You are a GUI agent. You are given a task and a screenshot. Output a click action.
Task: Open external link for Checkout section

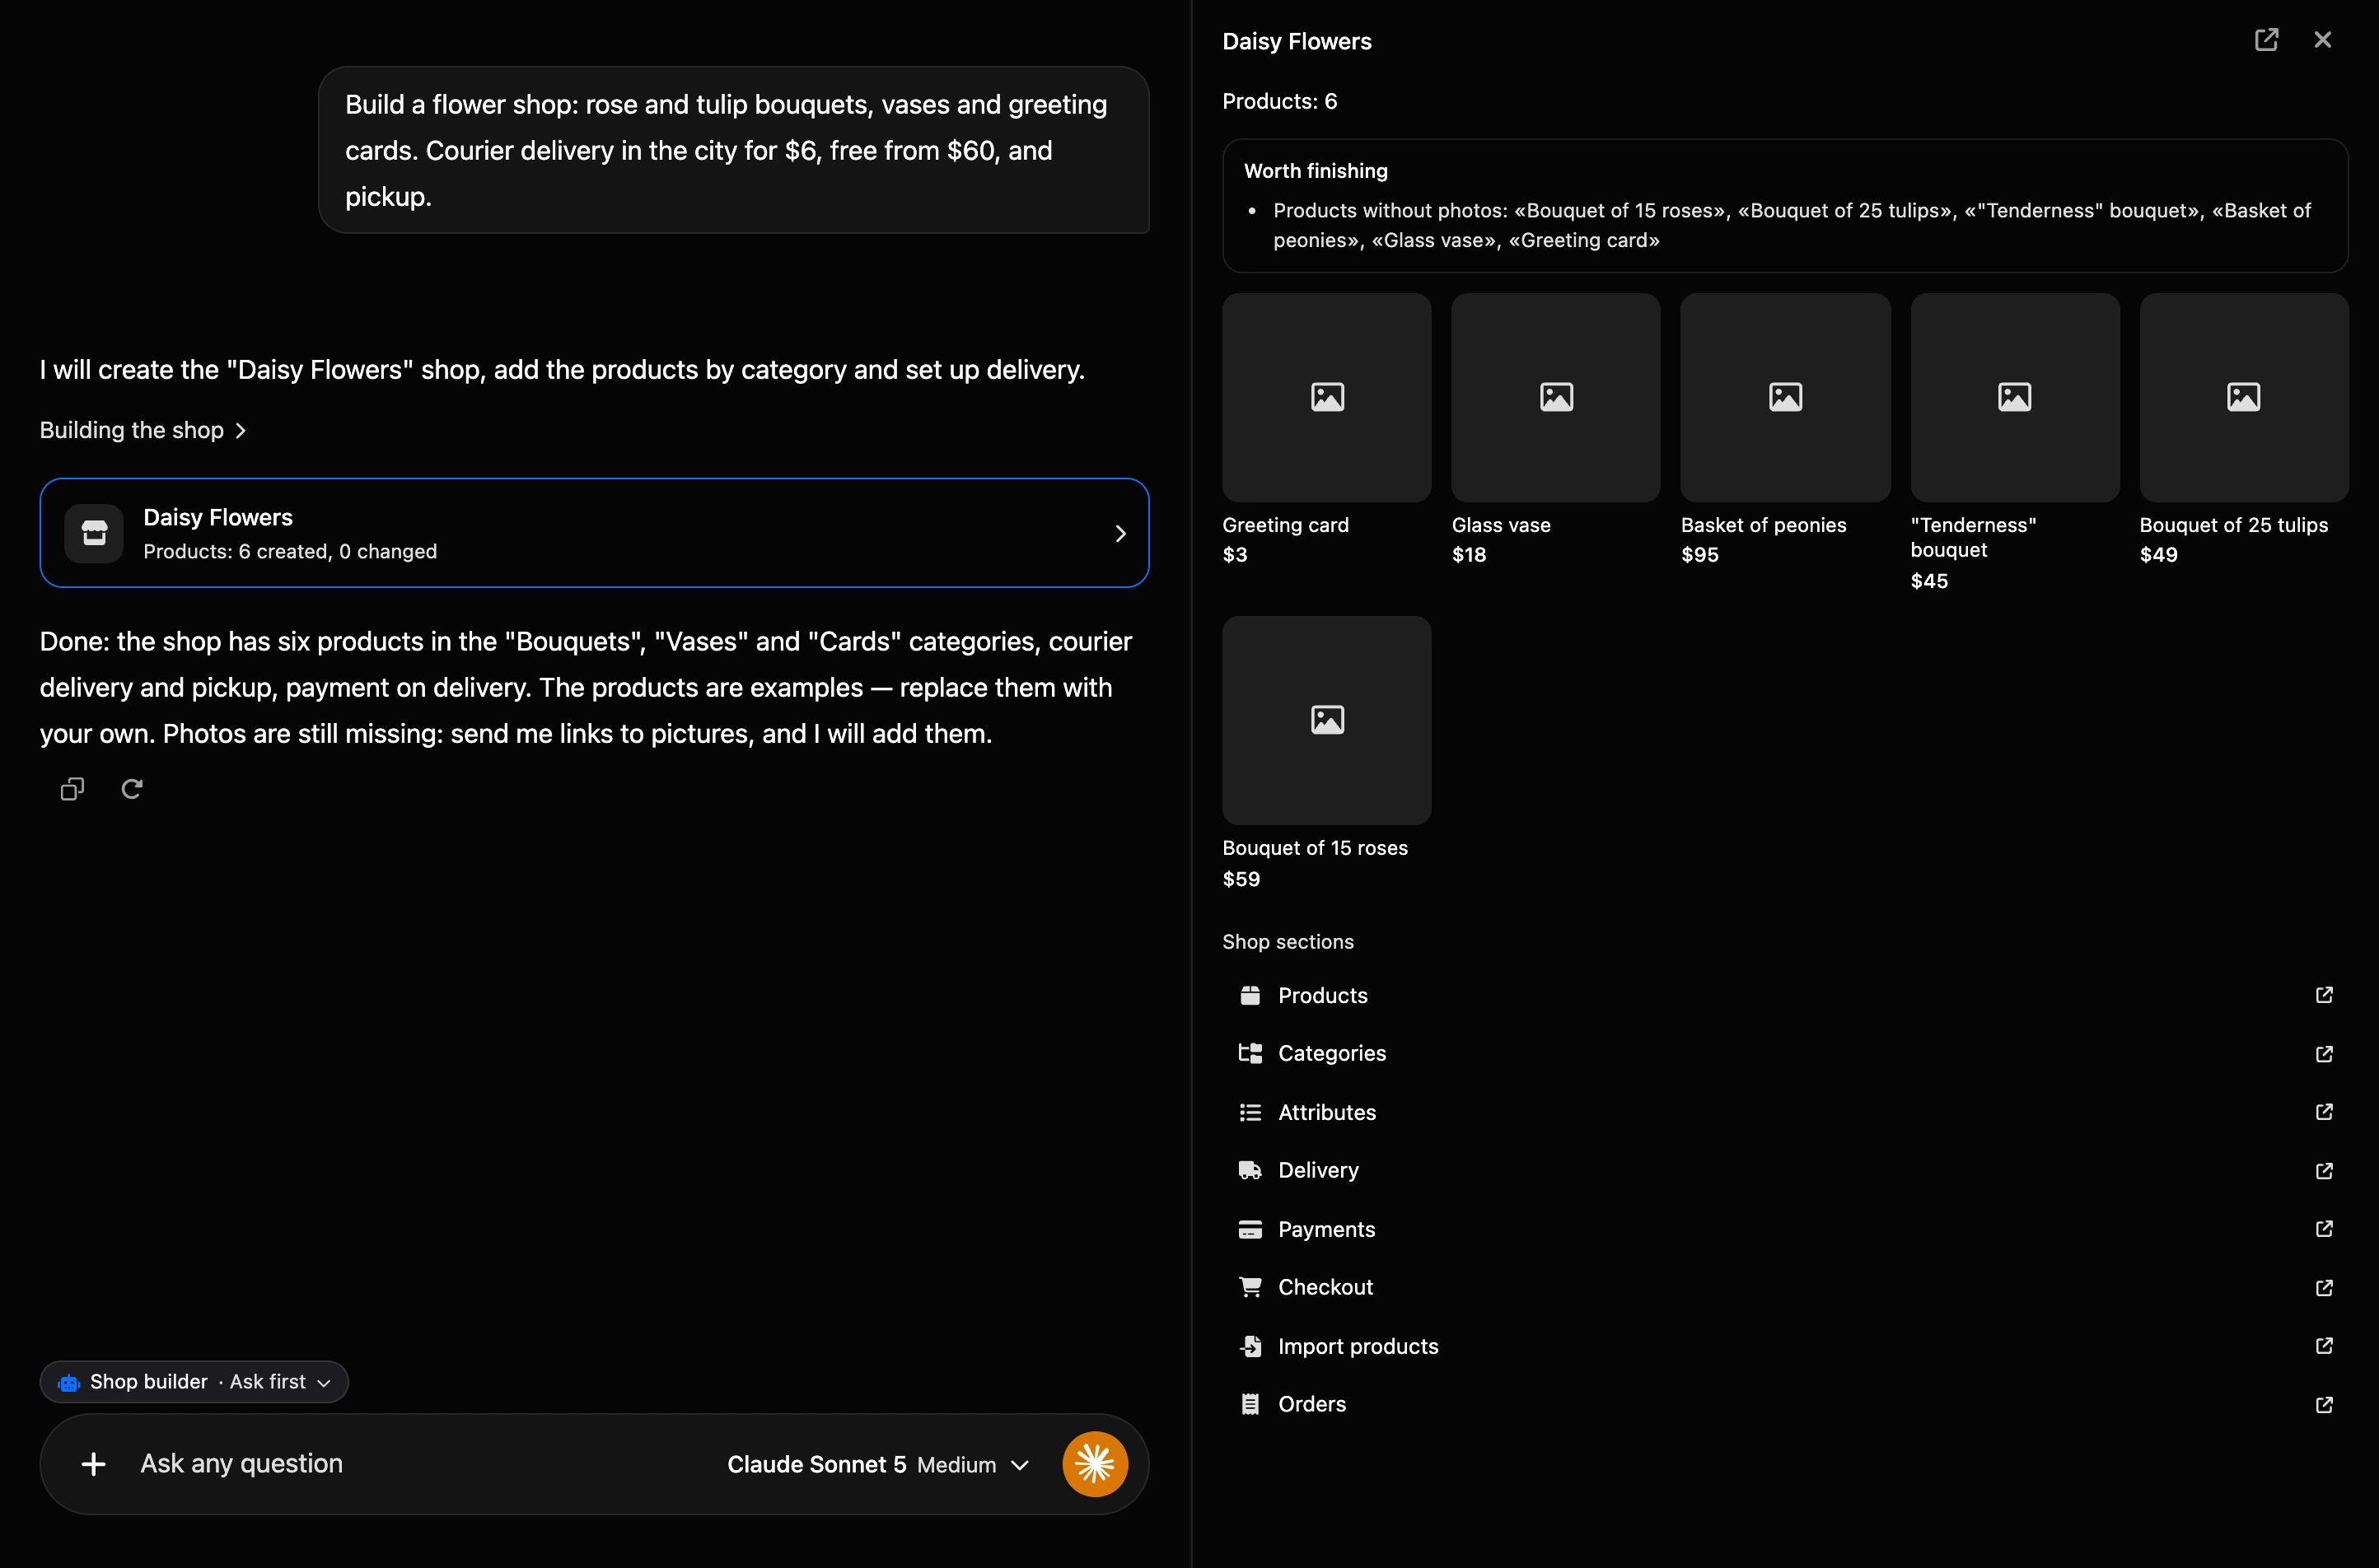pos(2324,1288)
